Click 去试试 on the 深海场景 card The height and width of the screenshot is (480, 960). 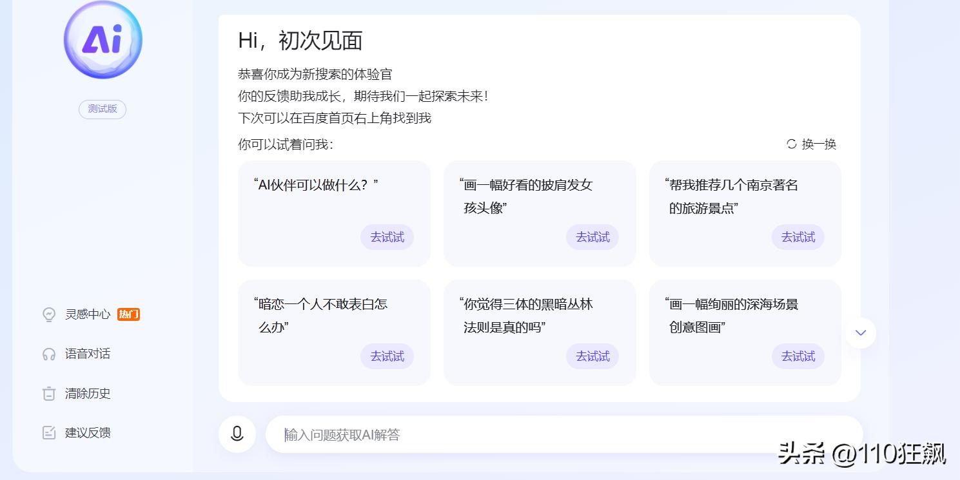(798, 356)
